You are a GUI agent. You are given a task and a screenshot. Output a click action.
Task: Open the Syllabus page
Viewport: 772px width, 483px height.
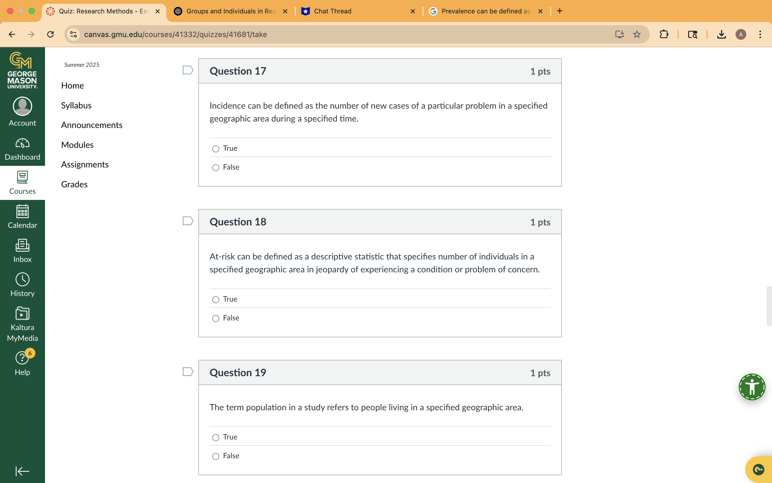tap(76, 105)
